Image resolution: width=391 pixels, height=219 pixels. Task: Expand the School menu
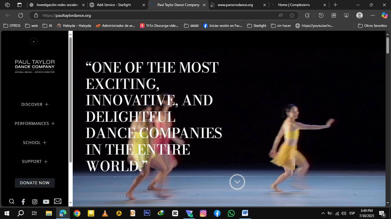pos(35,143)
